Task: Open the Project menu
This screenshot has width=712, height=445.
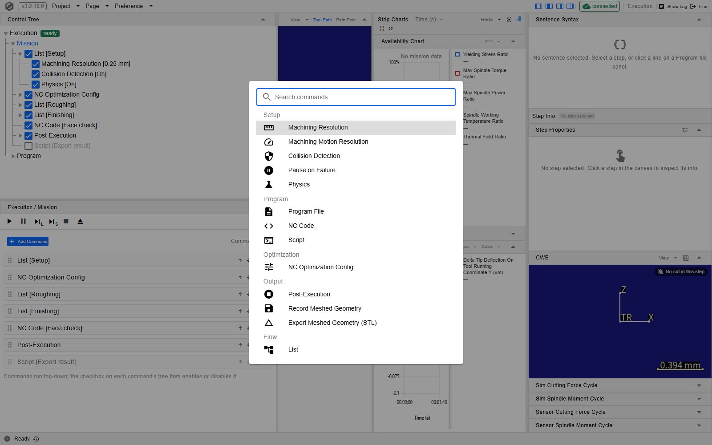Action: click(66, 6)
